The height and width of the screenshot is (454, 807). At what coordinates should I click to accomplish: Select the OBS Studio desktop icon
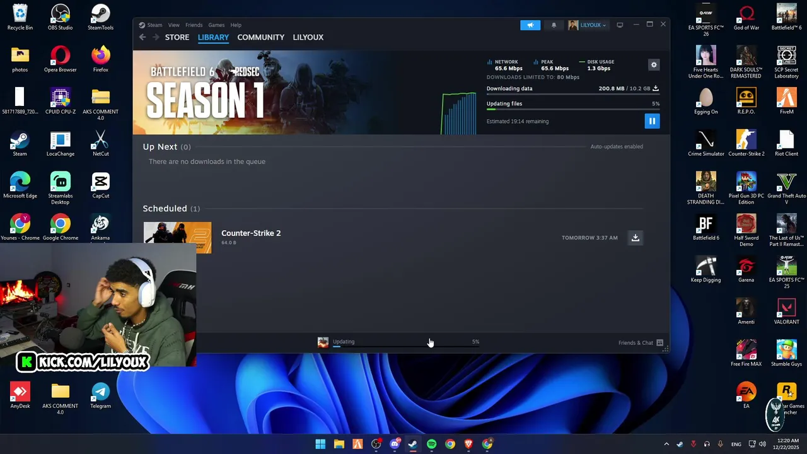coord(61,17)
